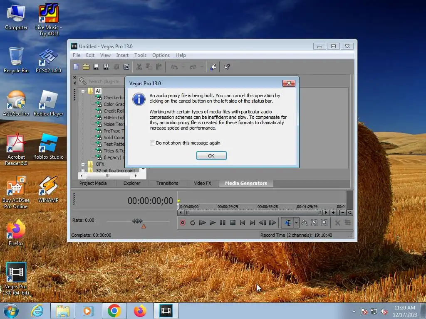
Task: Open a project with the folder icon
Action: [x=86, y=67]
